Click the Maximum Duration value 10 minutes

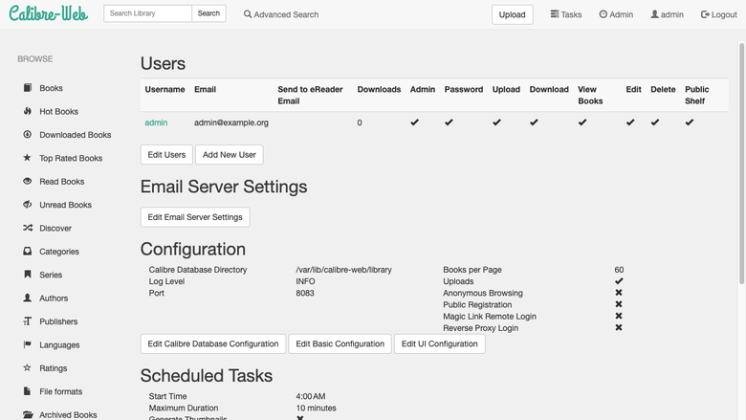click(316, 409)
